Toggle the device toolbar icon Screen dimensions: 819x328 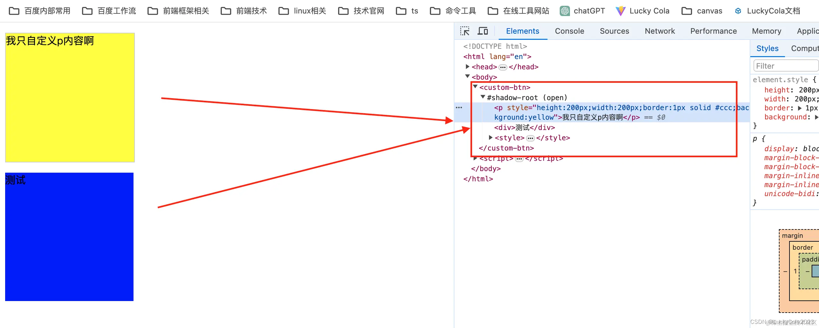[483, 31]
